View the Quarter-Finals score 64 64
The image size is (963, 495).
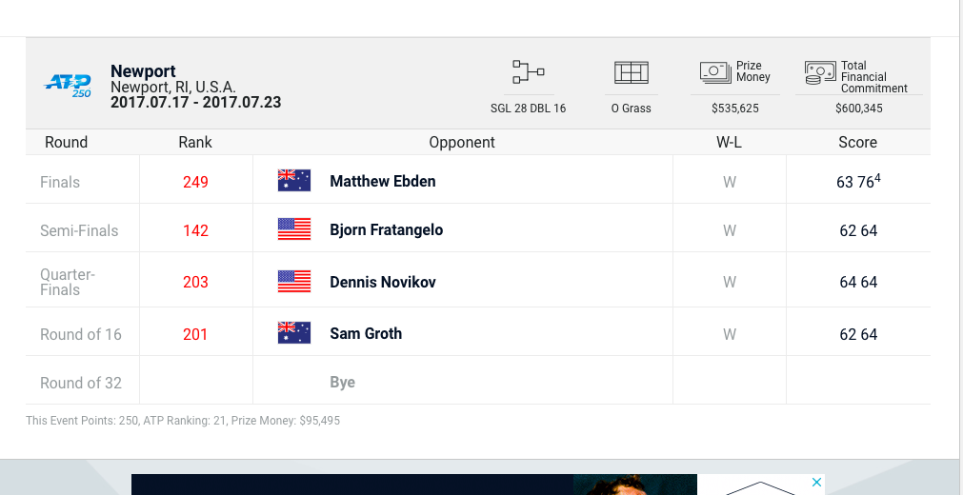(858, 282)
